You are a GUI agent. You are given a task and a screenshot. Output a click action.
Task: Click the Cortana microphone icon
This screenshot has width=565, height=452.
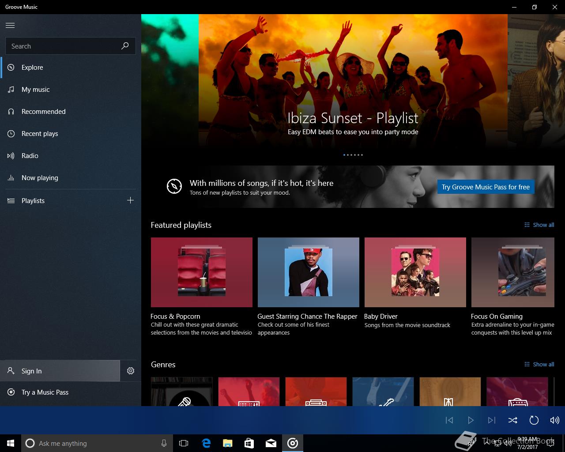pos(164,443)
